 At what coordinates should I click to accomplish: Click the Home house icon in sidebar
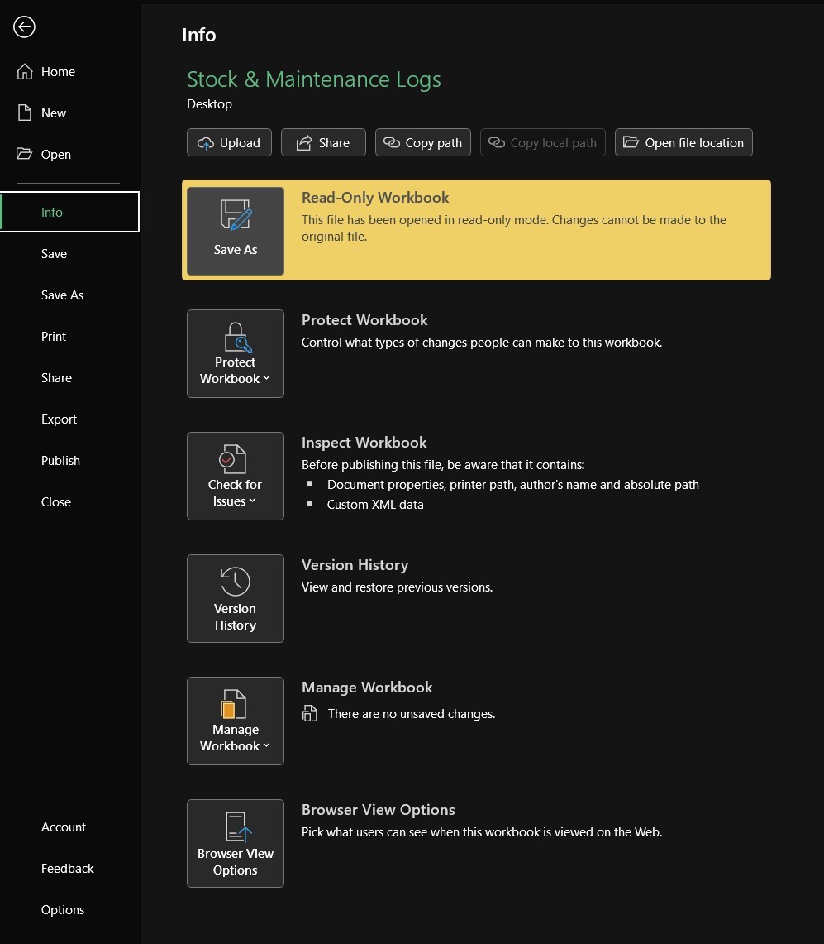point(25,72)
